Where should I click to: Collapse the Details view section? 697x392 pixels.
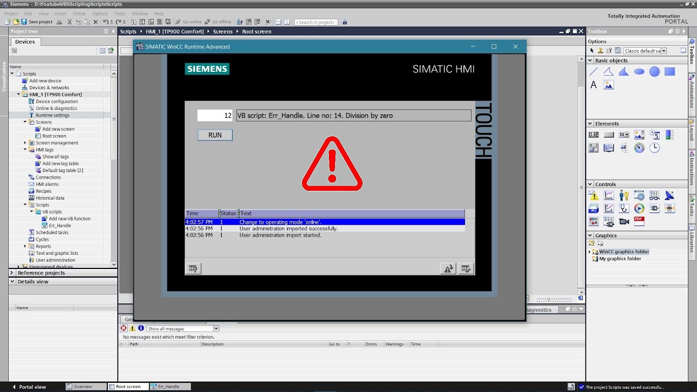coord(12,281)
